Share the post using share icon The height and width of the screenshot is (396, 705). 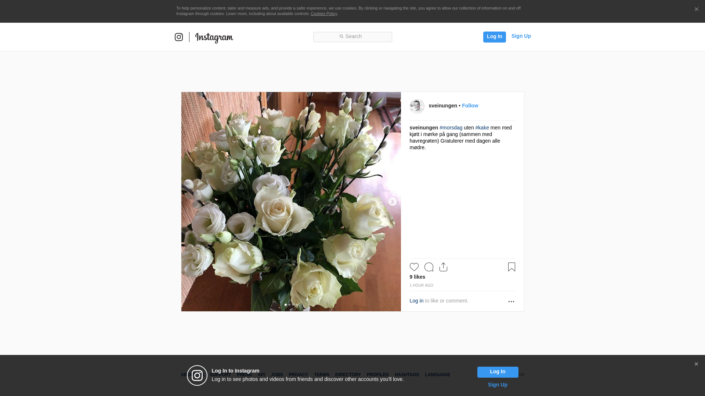click(443, 267)
